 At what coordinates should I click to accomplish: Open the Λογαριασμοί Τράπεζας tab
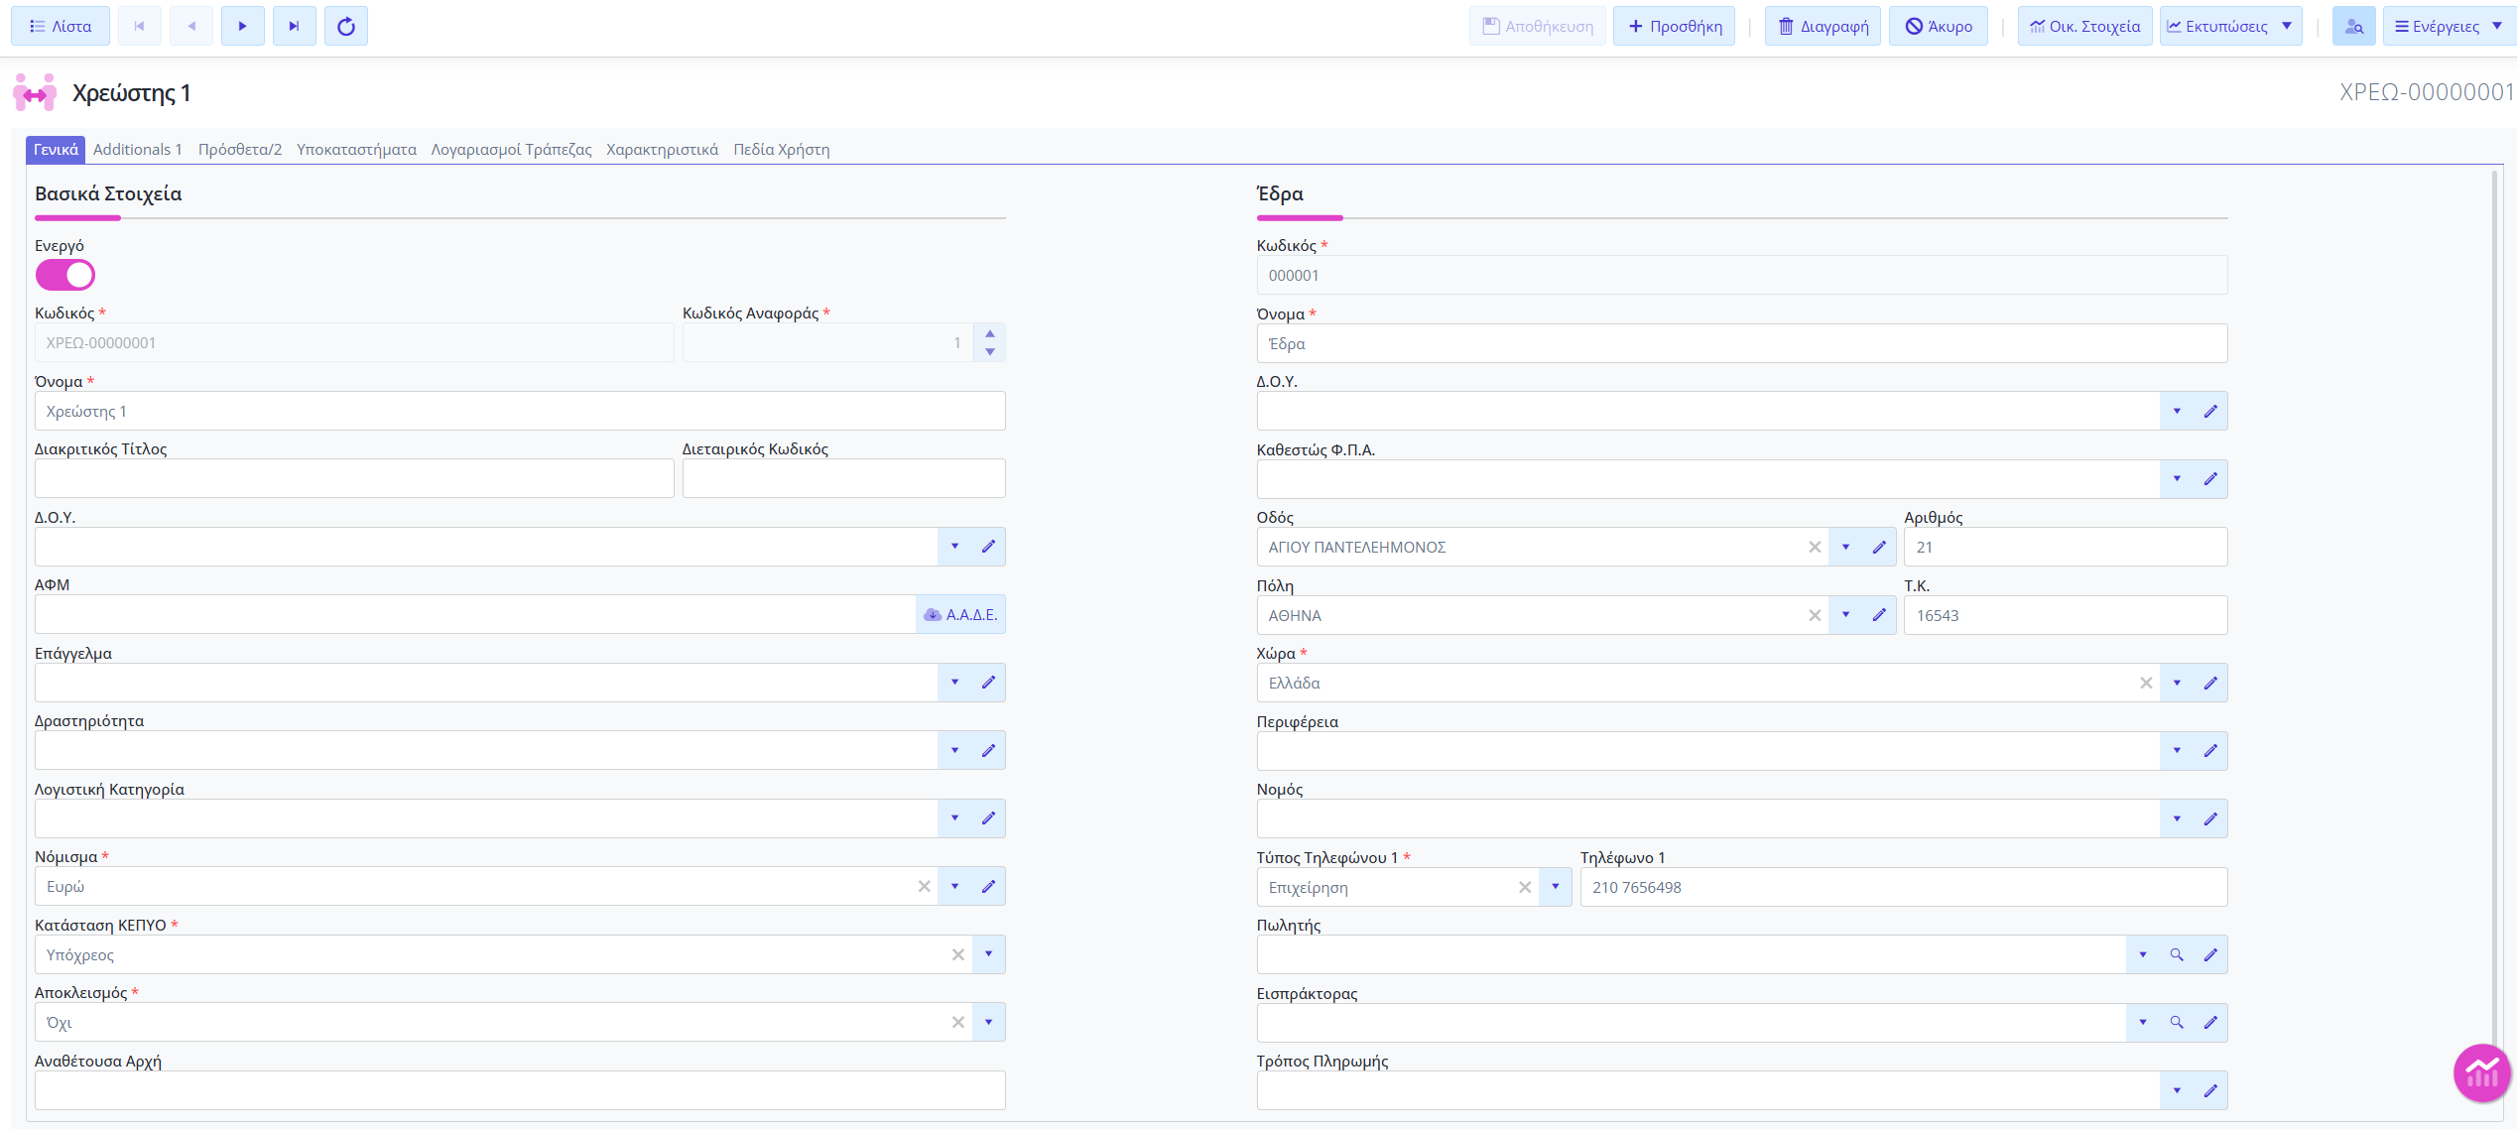coord(511,149)
